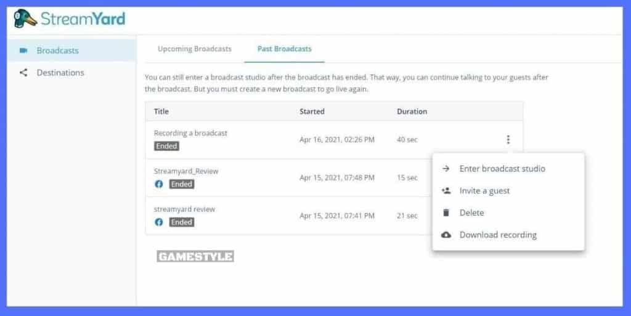631x316 pixels.
Task: Switch to the Upcoming Broadcasts tab
Action: pos(194,49)
